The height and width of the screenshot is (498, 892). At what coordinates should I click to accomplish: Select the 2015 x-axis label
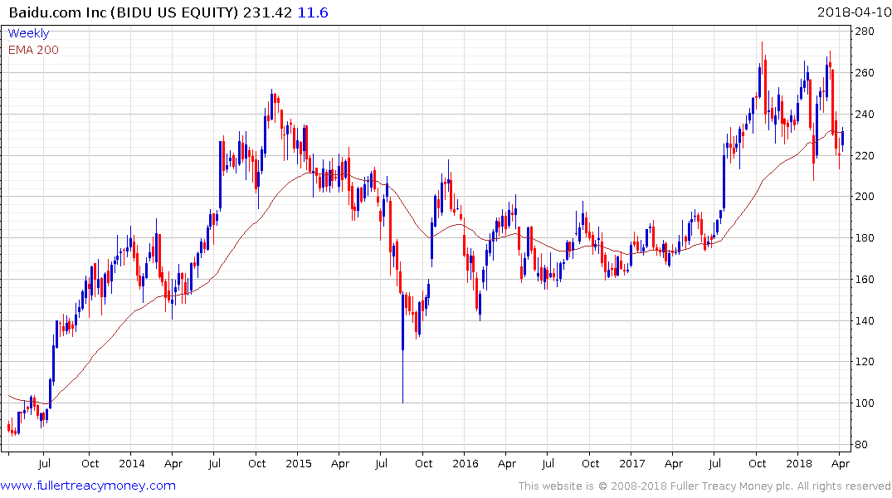pyautogui.click(x=298, y=463)
